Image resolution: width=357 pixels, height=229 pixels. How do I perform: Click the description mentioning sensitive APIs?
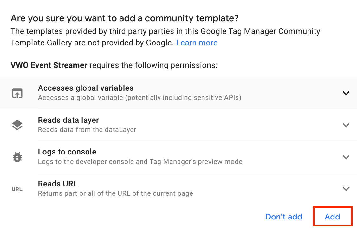(140, 98)
